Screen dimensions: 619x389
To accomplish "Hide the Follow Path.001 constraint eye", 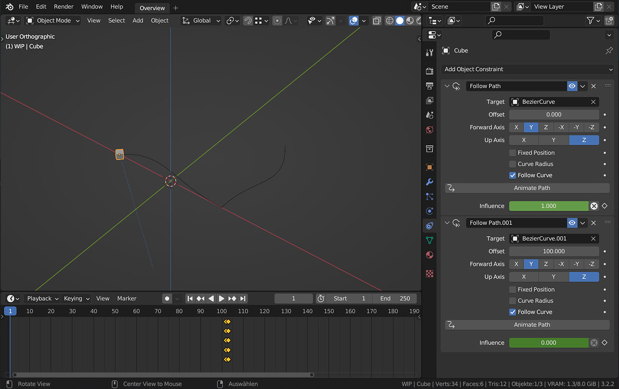I will point(572,223).
